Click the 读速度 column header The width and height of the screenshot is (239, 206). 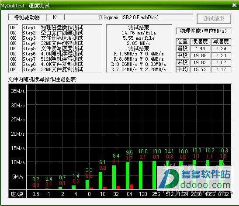[200, 41]
